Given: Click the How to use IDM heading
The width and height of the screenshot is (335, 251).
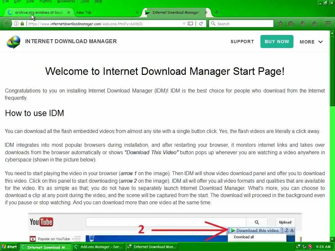Looking at the screenshot, I should click(34, 113).
